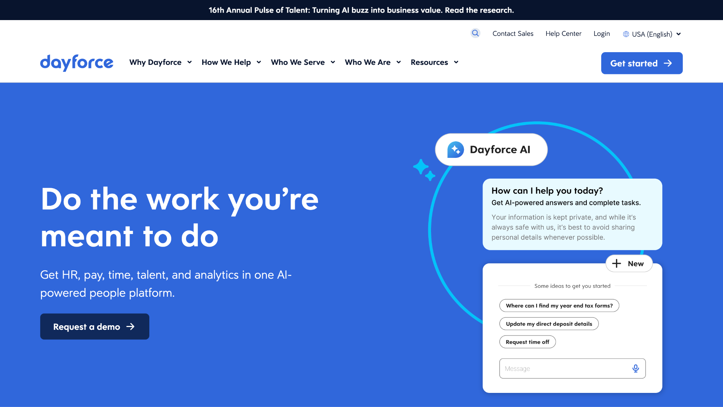
Task: Click the search magnifier icon
Action: 475,33
